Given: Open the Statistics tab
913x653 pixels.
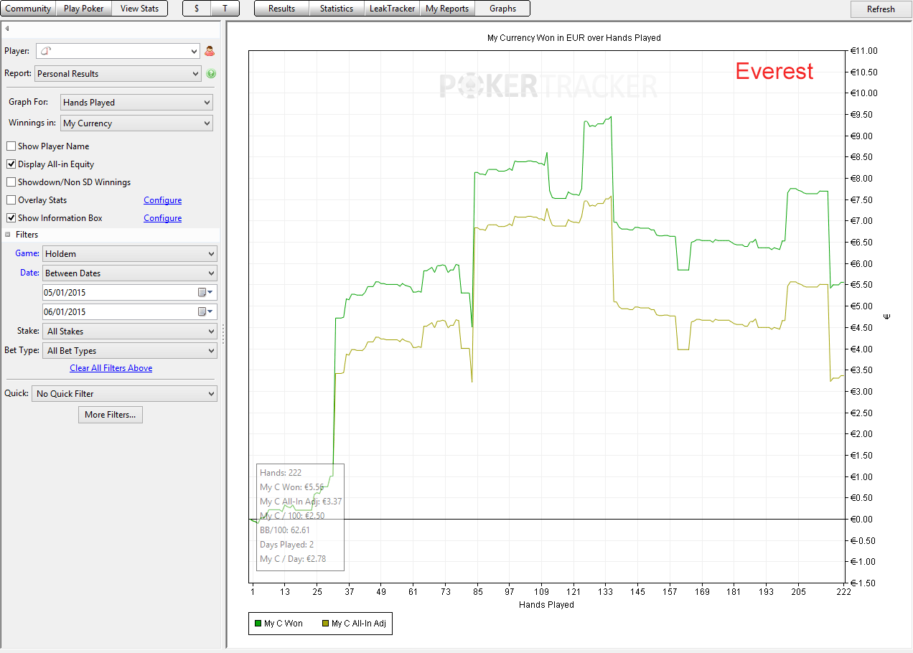Looking at the screenshot, I should coord(337,9).
